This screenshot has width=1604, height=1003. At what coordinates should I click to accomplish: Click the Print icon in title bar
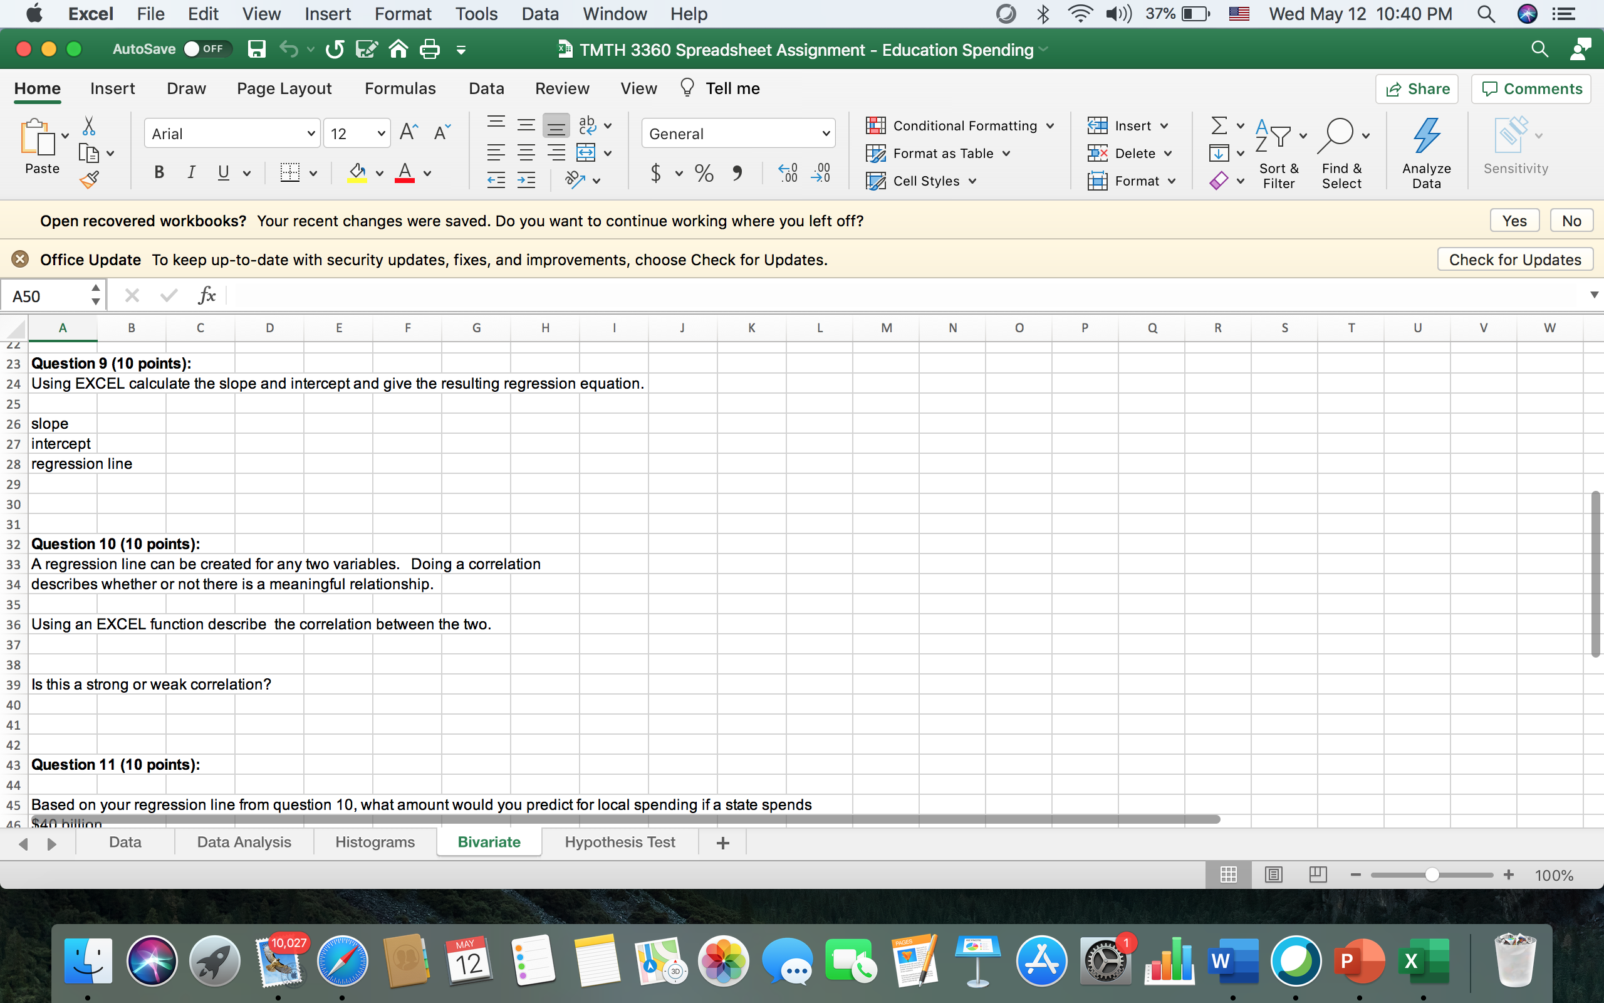[429, 49]
